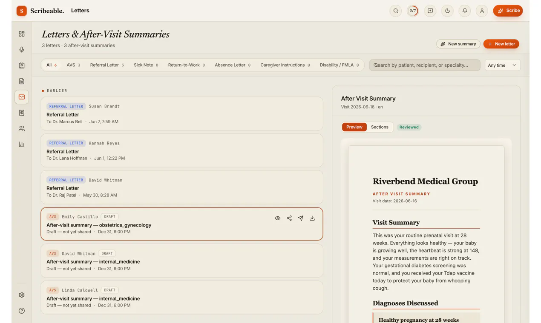541x323 pixels.
Task: Click the New letter button
Action: [501, 44]
